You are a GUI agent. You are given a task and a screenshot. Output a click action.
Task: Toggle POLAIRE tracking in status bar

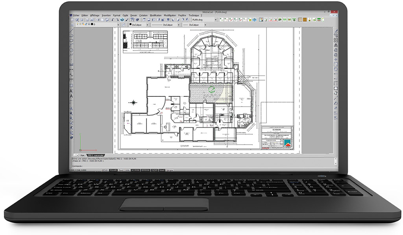[113, 170]
